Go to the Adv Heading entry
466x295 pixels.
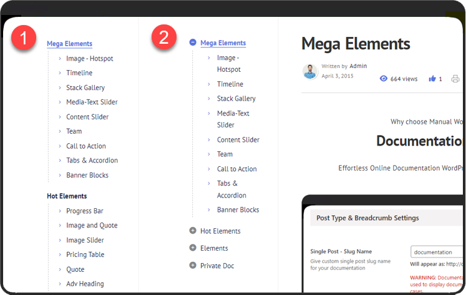click(x=85, y=284)
